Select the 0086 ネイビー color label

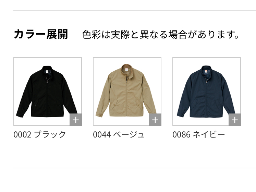click(199, 134)
